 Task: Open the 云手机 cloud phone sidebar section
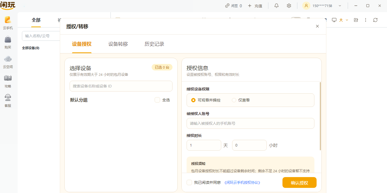tap(8, 23)
